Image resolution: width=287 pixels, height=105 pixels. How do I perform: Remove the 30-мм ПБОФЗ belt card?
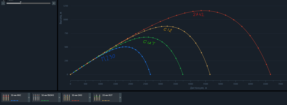pos(59,98)
